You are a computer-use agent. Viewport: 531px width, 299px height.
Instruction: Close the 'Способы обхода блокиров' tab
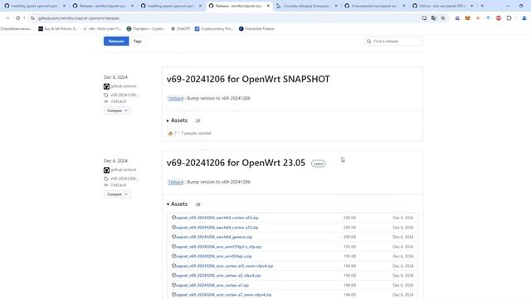point(336,6)
